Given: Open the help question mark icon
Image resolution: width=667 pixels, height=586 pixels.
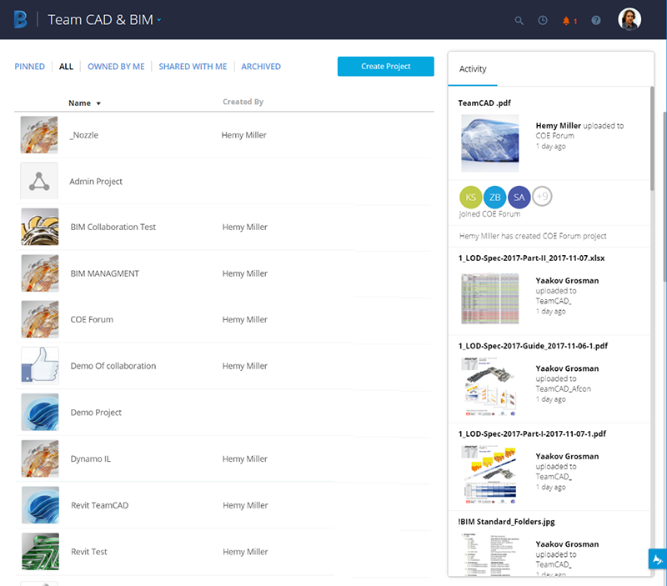Looking at the screenshot, I should pos(596,20).
